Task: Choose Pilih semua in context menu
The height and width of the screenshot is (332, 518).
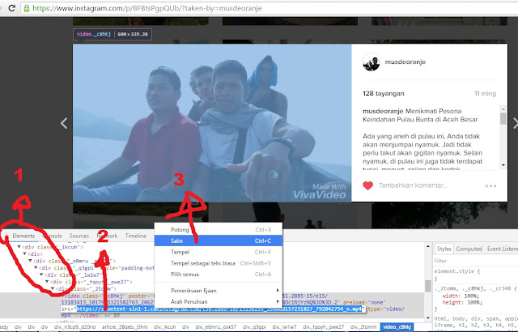Action: tap(219, 275)
